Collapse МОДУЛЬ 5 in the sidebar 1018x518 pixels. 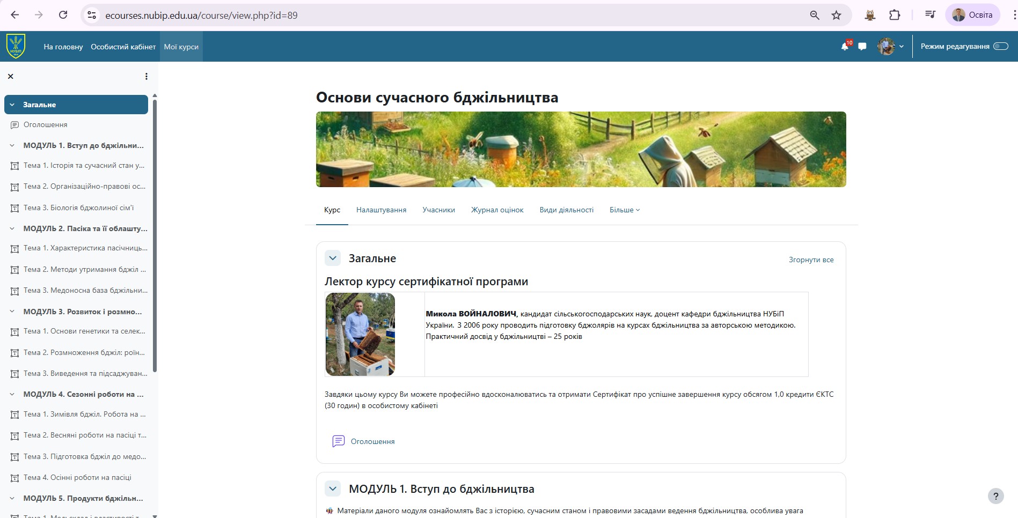tap(12, 498)
